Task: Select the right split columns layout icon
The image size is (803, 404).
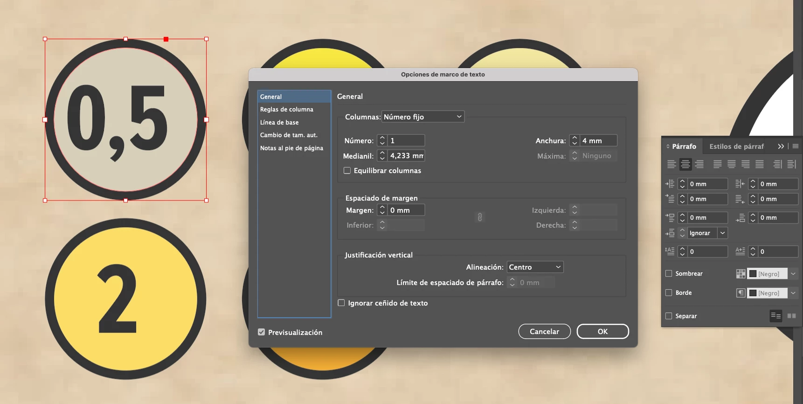Action: (x=791, y=316)
